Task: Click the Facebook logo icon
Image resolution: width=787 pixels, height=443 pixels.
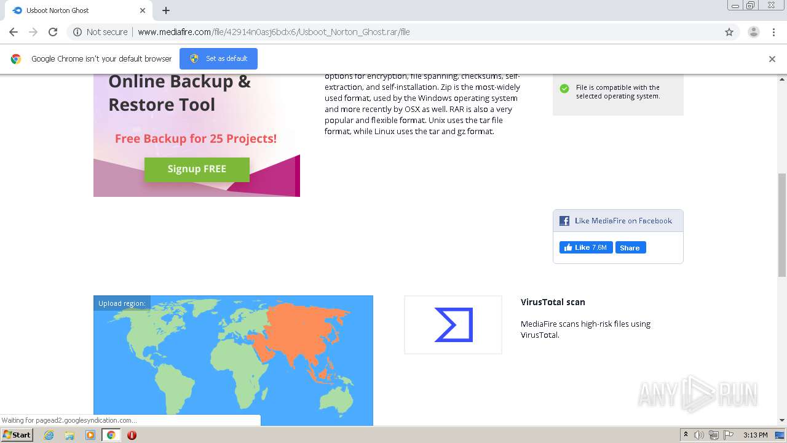Action: (564, 221)
